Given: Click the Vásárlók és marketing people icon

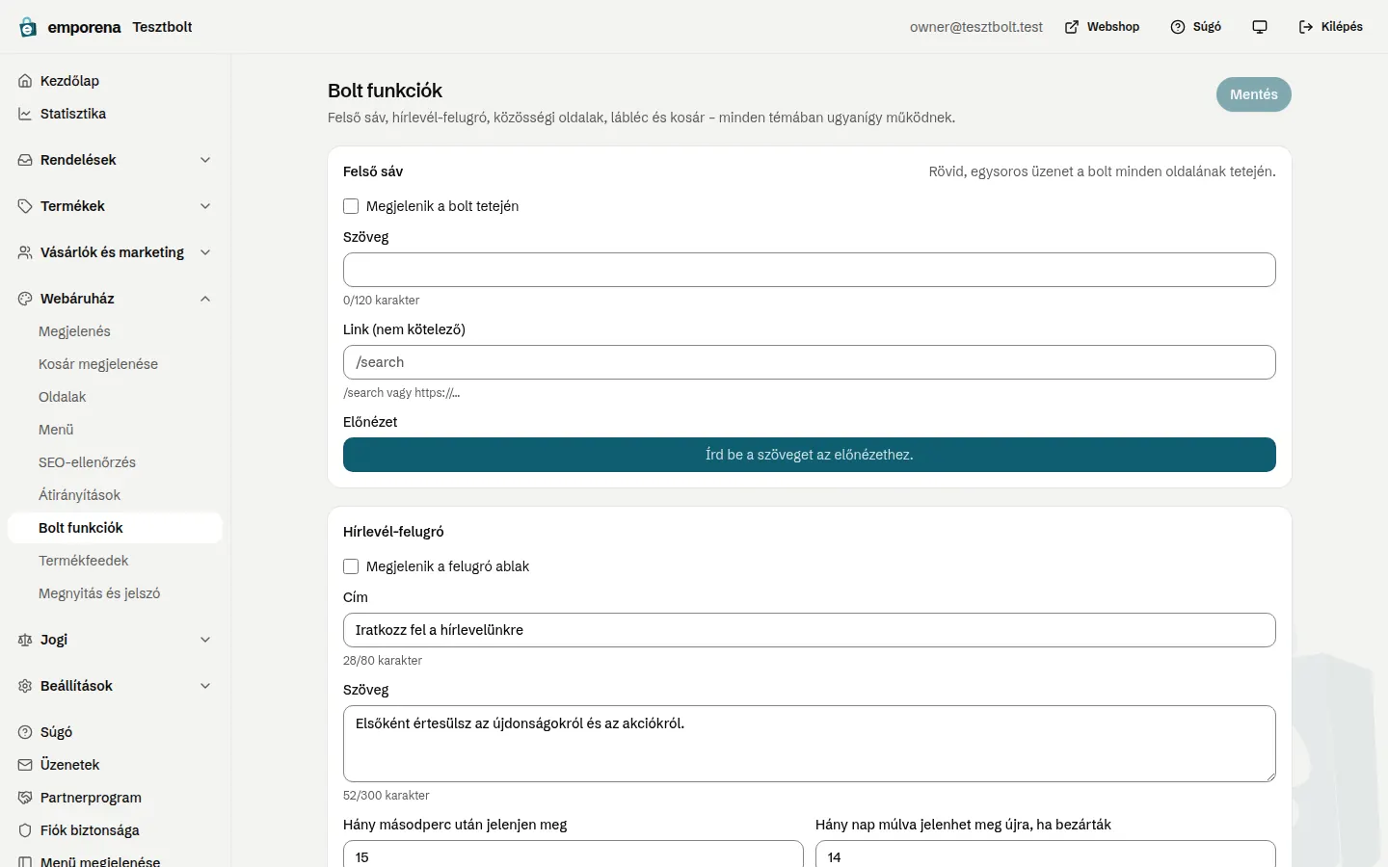Looking at the screenshot, I should pos(25,252).
